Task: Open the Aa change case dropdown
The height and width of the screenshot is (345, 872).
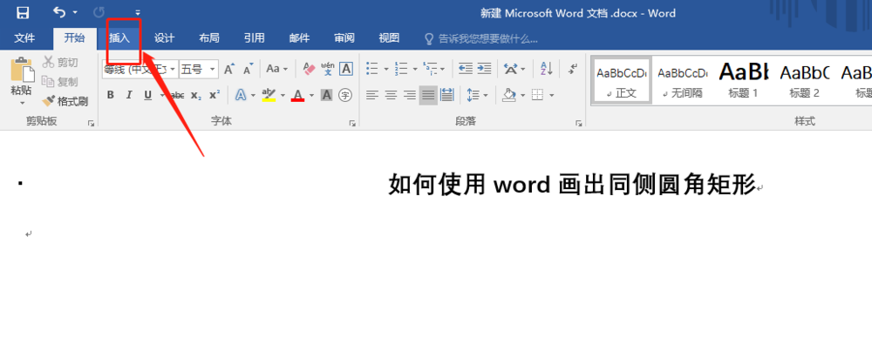Action: tap(277, 69)
